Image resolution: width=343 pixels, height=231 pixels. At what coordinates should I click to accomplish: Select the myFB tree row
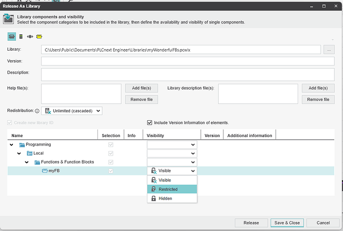tap(171, 171)
